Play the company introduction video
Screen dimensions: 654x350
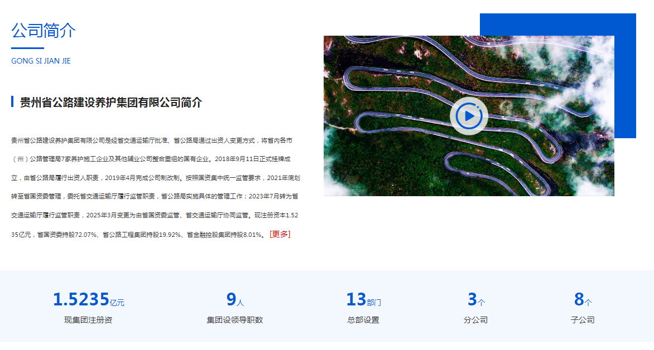tap(469, 116)
